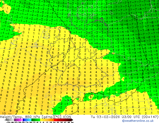Click the '54' legend scale value
The height and width of the screenshot is (123, 159).
(x=72, y=122)
